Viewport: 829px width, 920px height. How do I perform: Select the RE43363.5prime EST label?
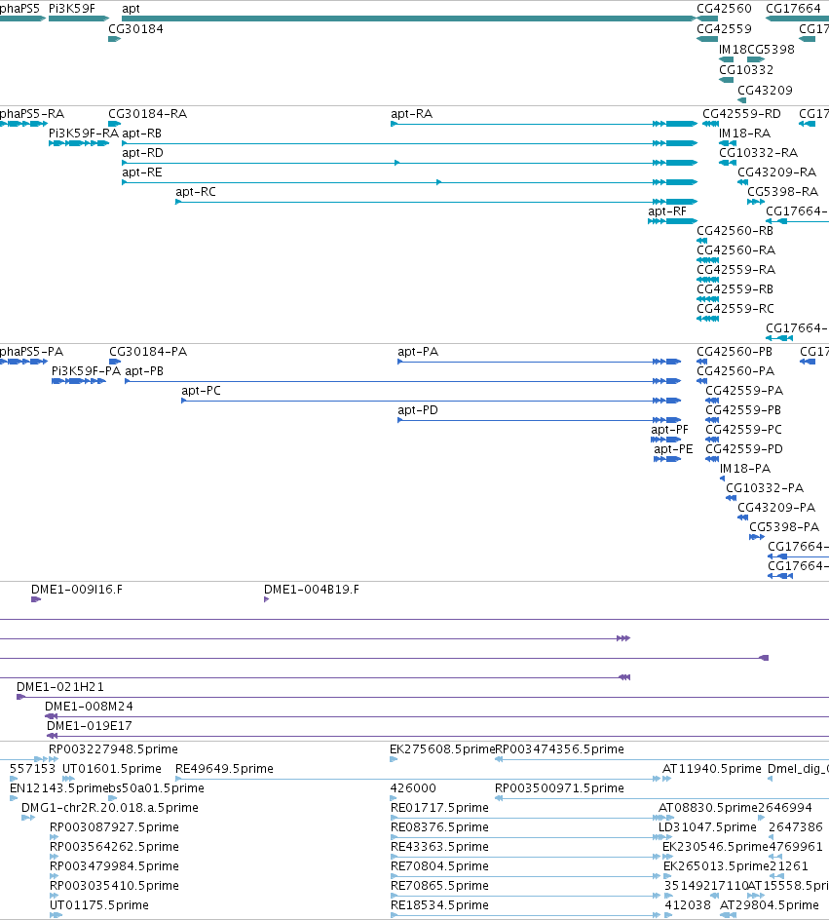(x=439, y=847)
